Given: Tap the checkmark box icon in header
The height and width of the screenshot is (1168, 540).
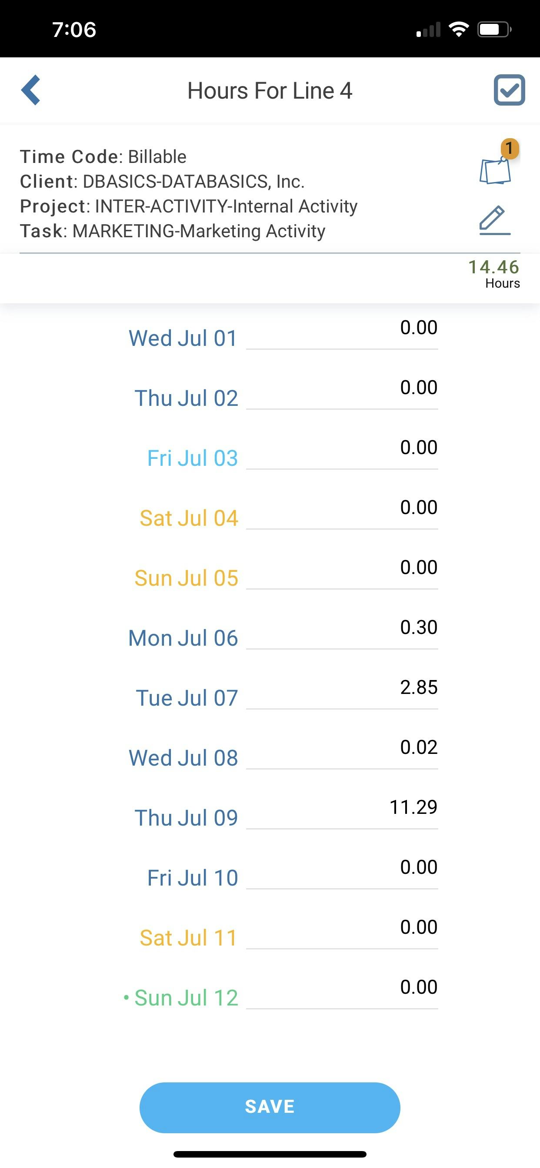Looking at the screenshot, I should coord(509,90).
